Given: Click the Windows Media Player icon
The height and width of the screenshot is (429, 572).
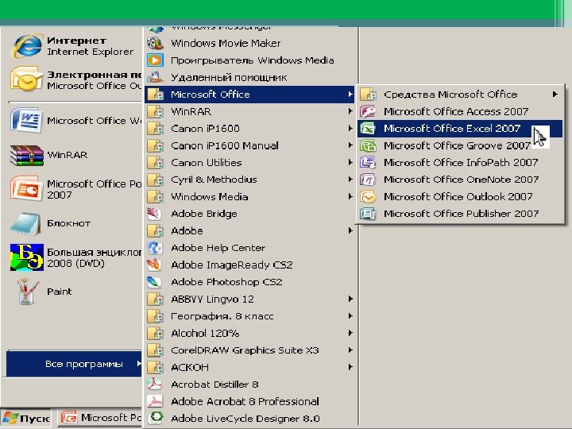Looking at the screenshot, I should pos(155,60).
